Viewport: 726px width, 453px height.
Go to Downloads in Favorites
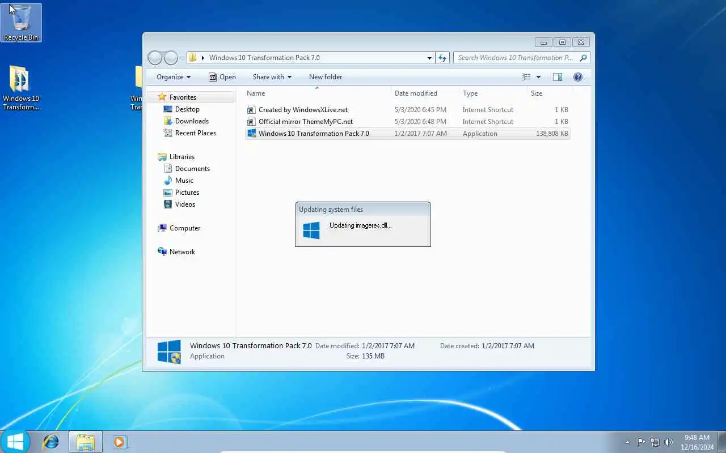[x=186, y=121]
